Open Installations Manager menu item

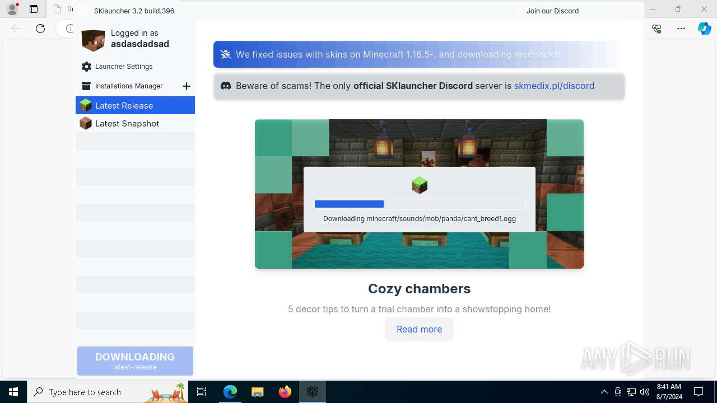click(129, 86)
